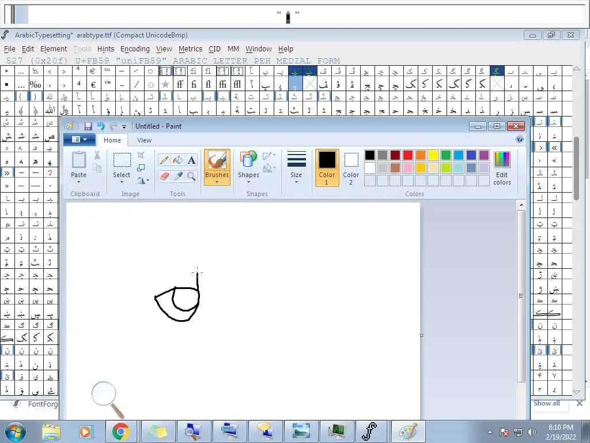Image resolution: width=590 pixels, height=443 pixels.
Task: Open Windows Explorer folder from taskbar
Action: tap(51, 431)
